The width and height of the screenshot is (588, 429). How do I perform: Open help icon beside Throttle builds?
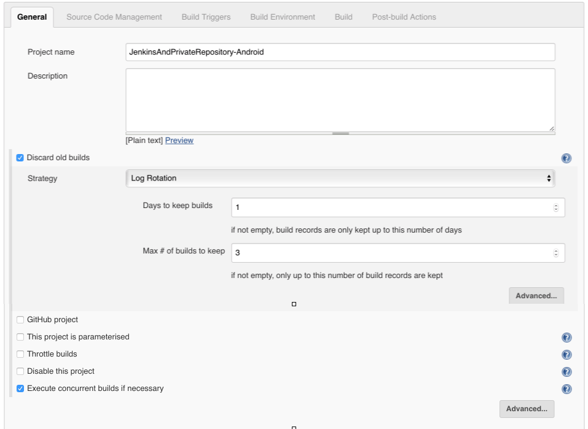click(x=566, y=355)
